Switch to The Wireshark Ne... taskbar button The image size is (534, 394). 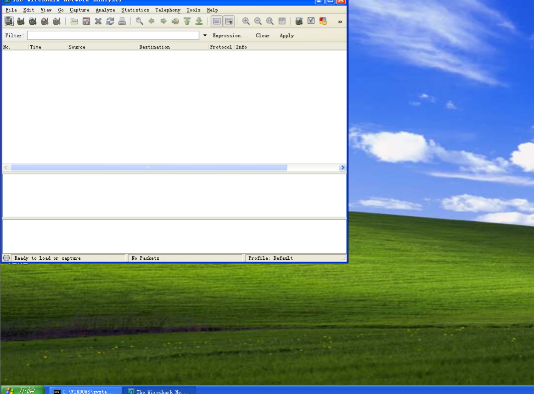click(159, 391)
